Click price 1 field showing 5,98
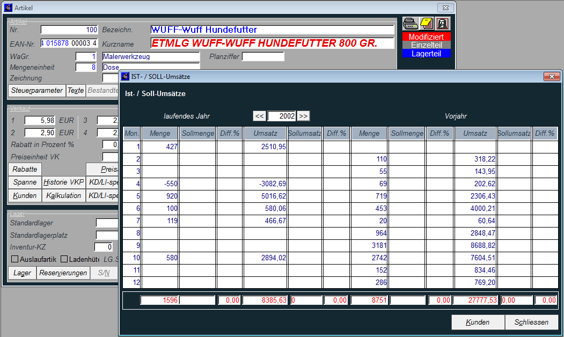Viewport: 564px width, 337px height. point(40,121)
